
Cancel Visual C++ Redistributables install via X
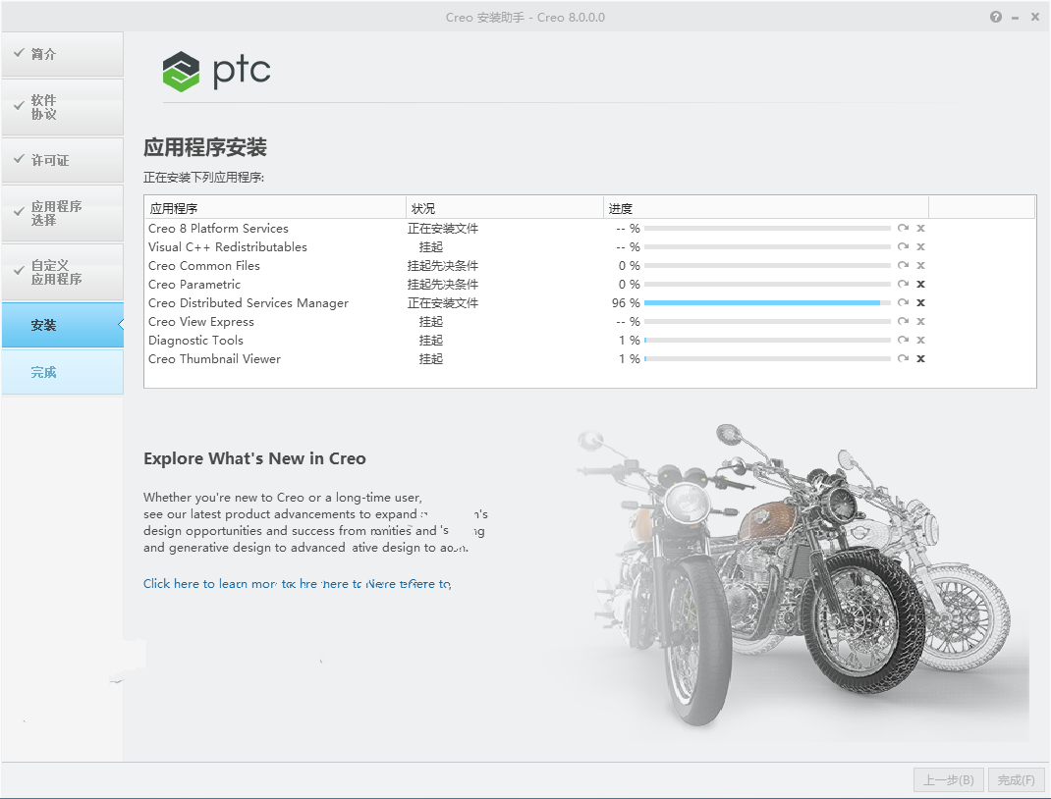[921, 247]
